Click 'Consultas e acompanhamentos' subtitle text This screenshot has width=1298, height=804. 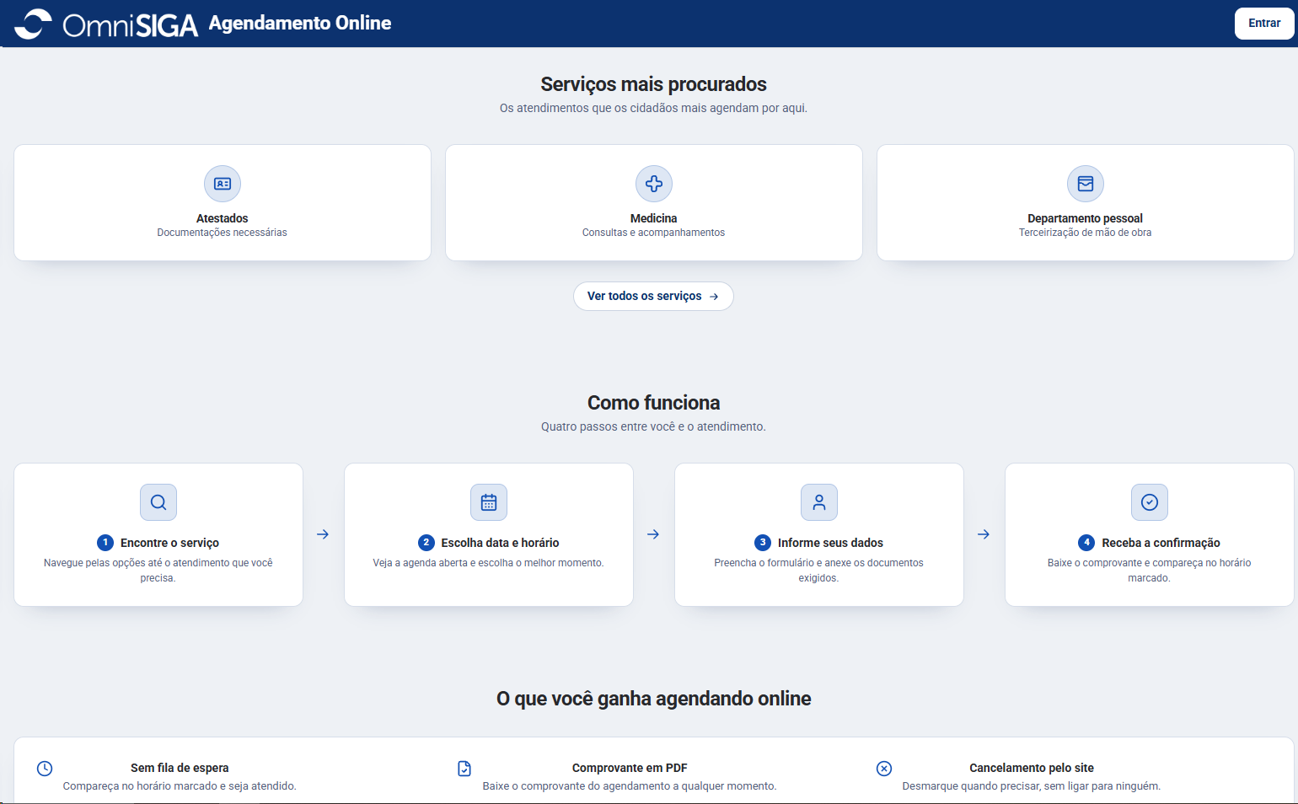654,233
